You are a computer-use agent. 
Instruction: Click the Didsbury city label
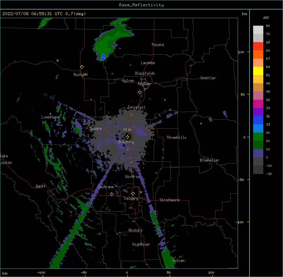tap(126, 142)
